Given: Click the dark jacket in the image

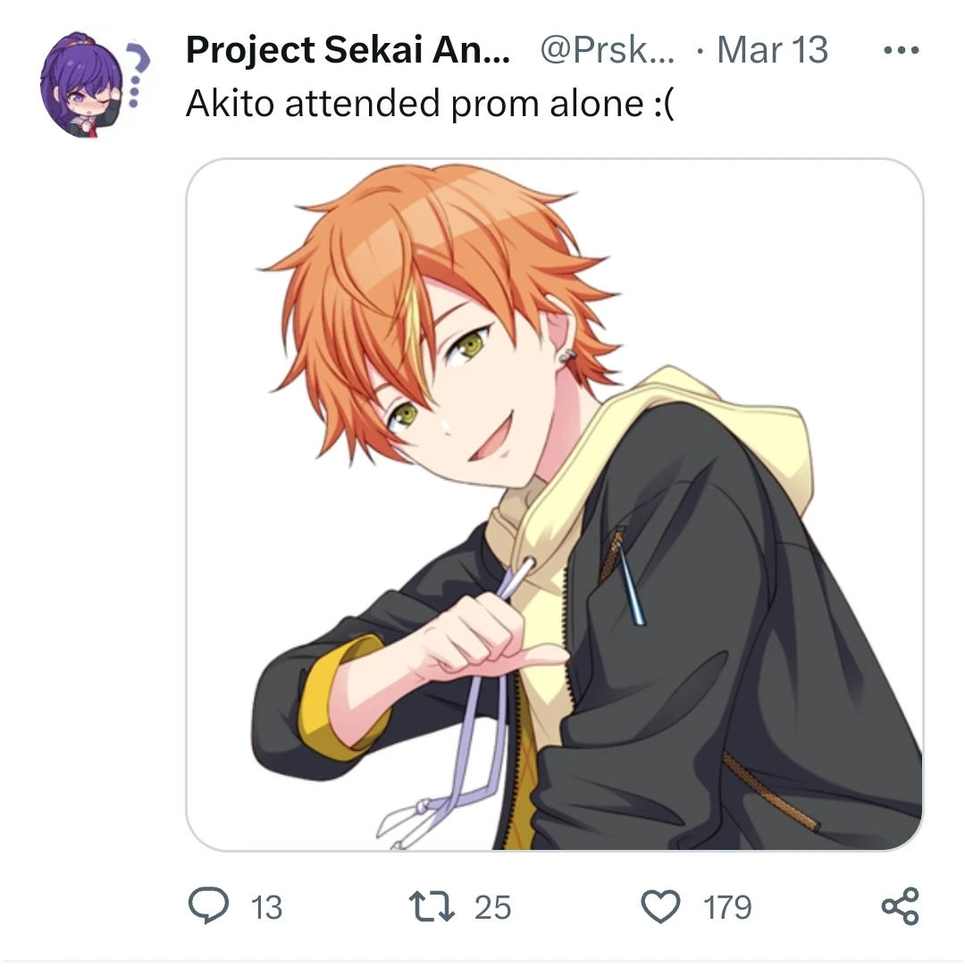Looking at the screenshot, I should coord(727,648).
